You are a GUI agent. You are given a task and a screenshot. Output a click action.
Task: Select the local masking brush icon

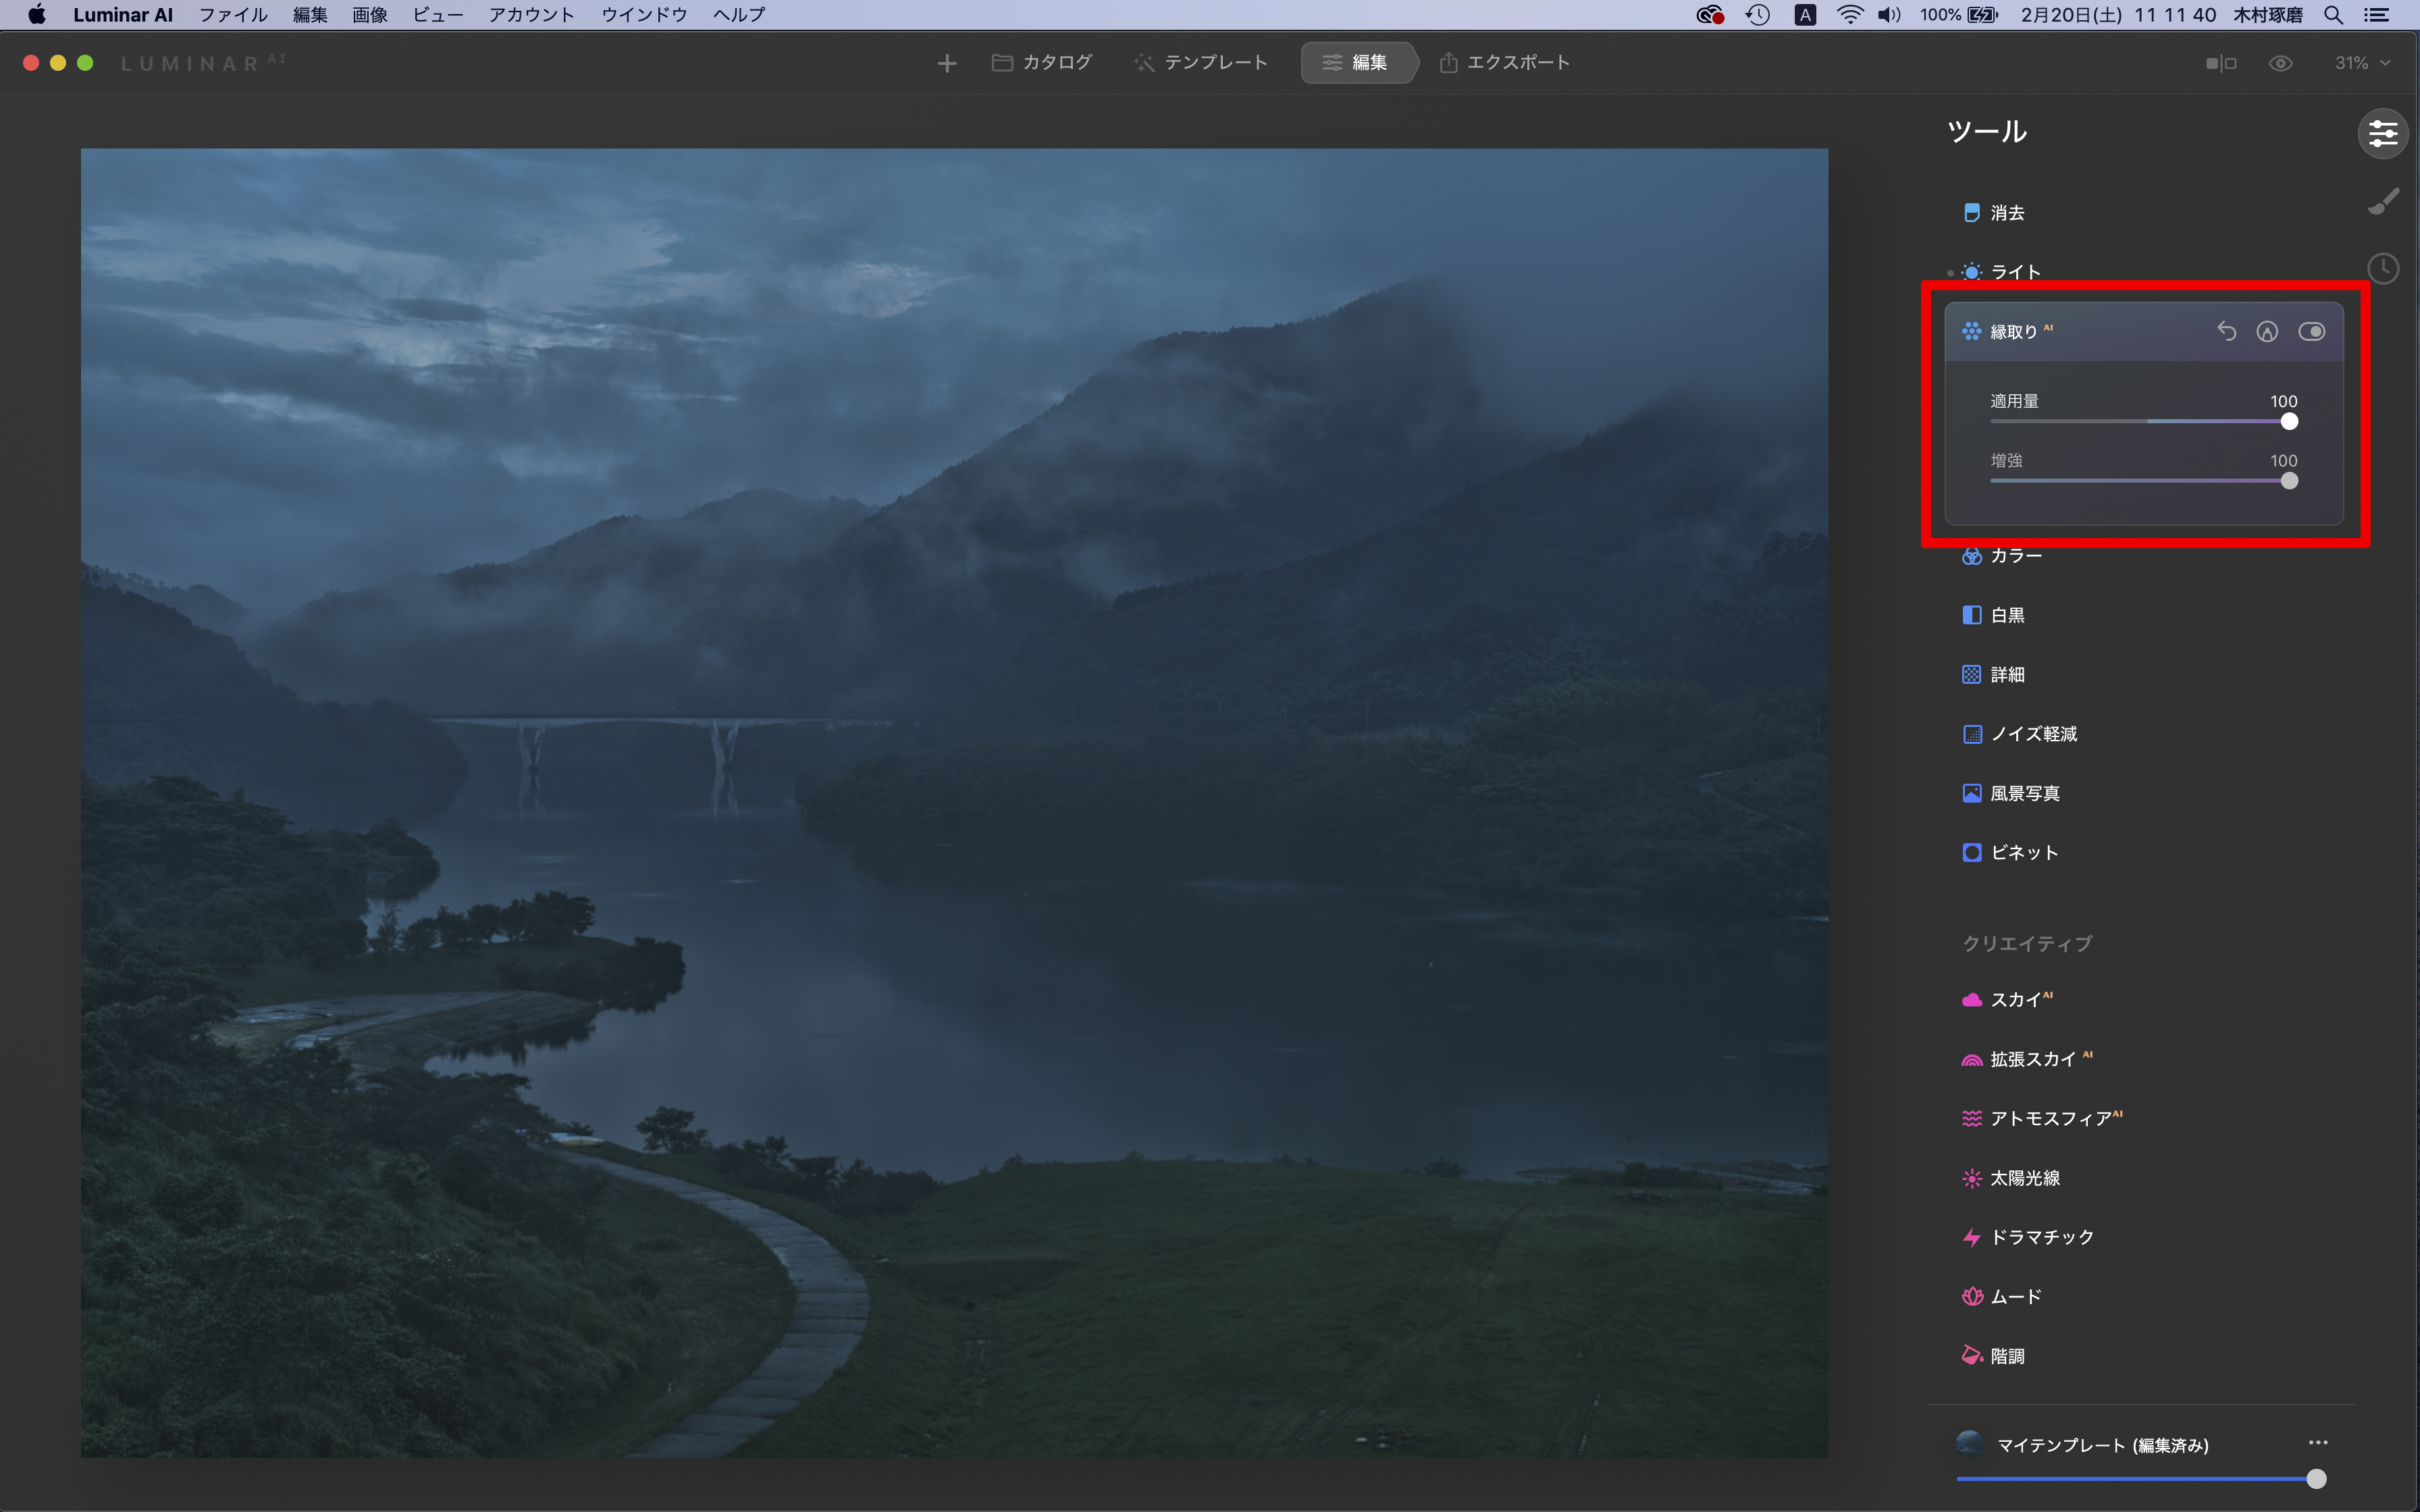click(x=2383, y=202)
